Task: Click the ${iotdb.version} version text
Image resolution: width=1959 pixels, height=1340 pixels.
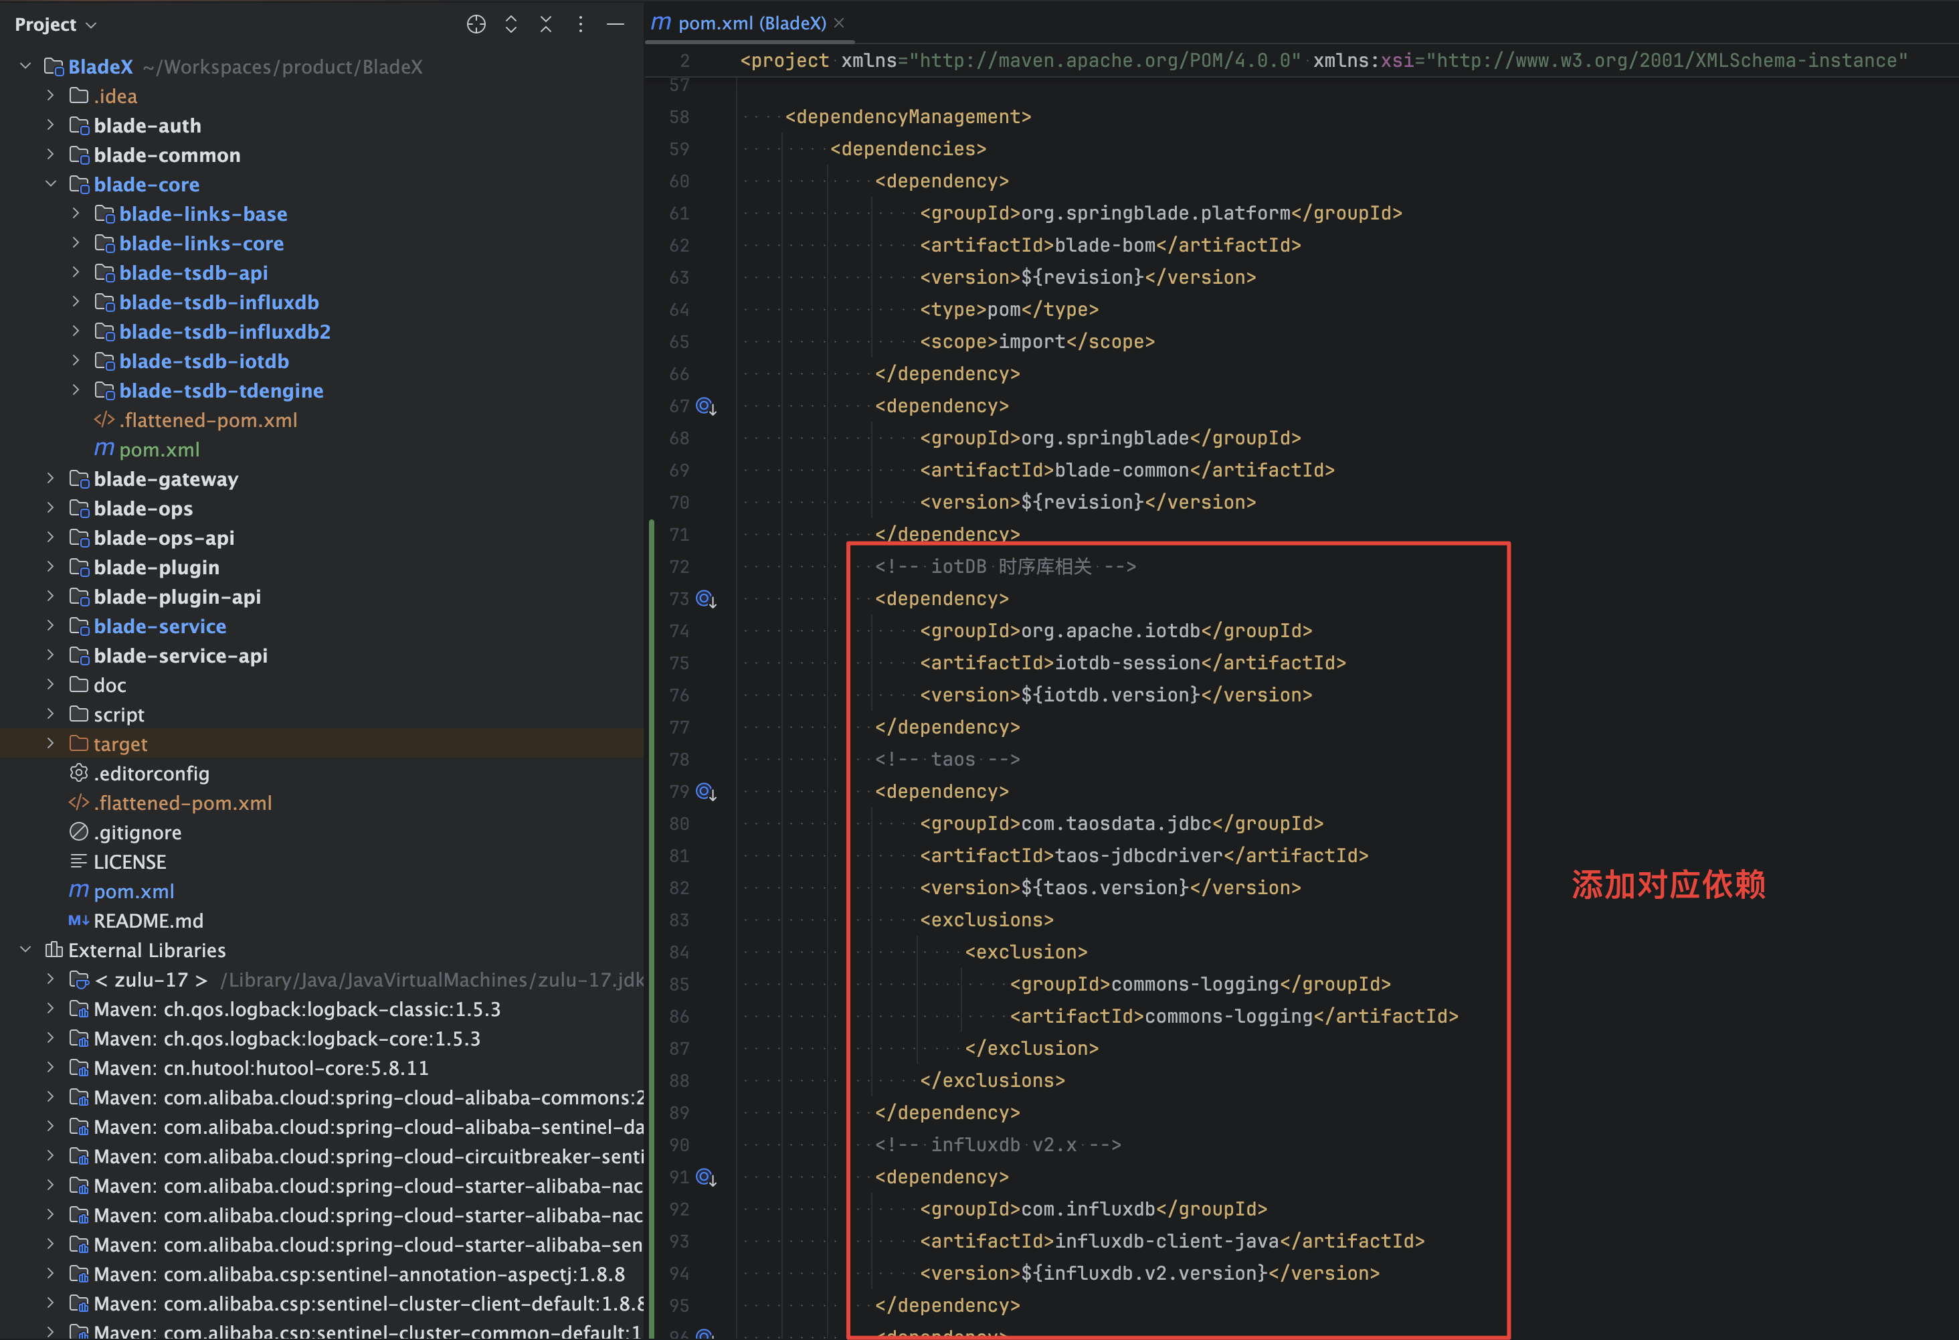Action: click(1110, 695)
